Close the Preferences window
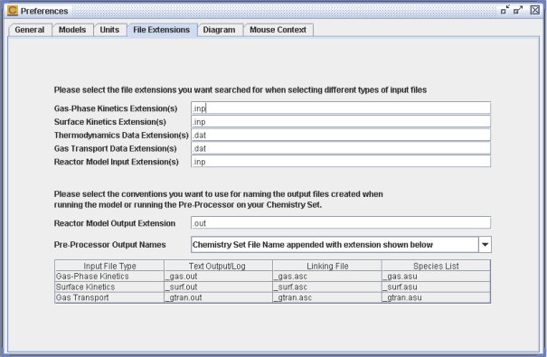 (x=535, y=10)
